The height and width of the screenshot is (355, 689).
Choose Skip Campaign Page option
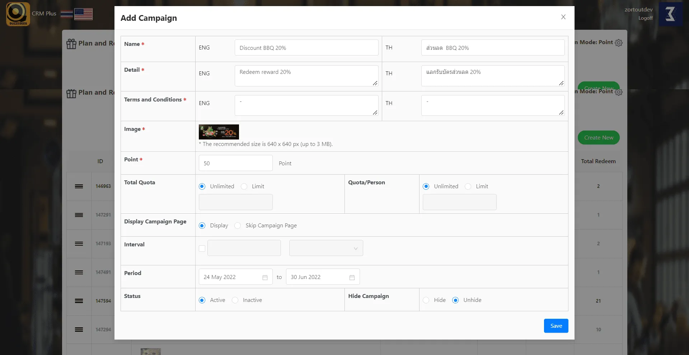pyautogui.click(x=238, y=226)
